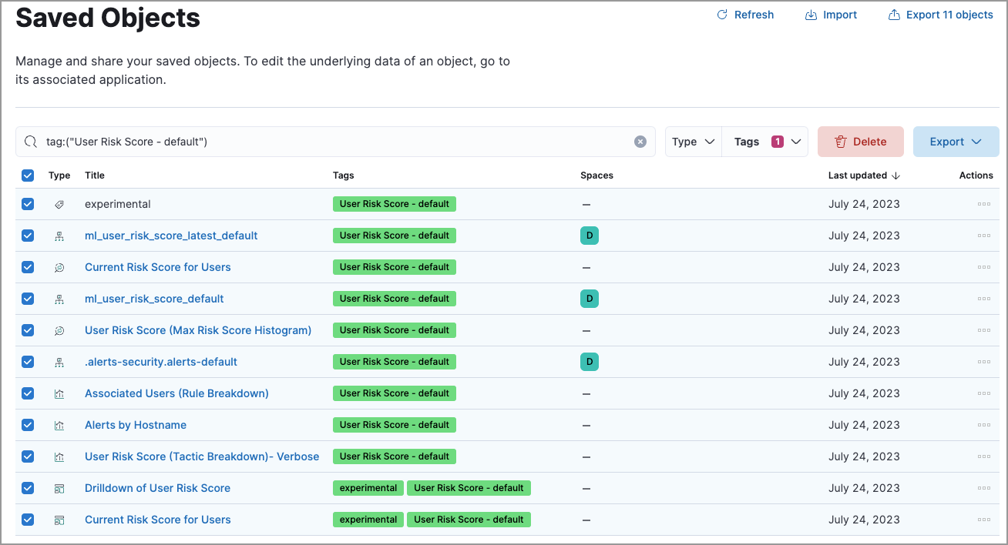This screenshot has height=545, width=1008.
Task: Click the Delete button
Action: click(x=860, y=141)
